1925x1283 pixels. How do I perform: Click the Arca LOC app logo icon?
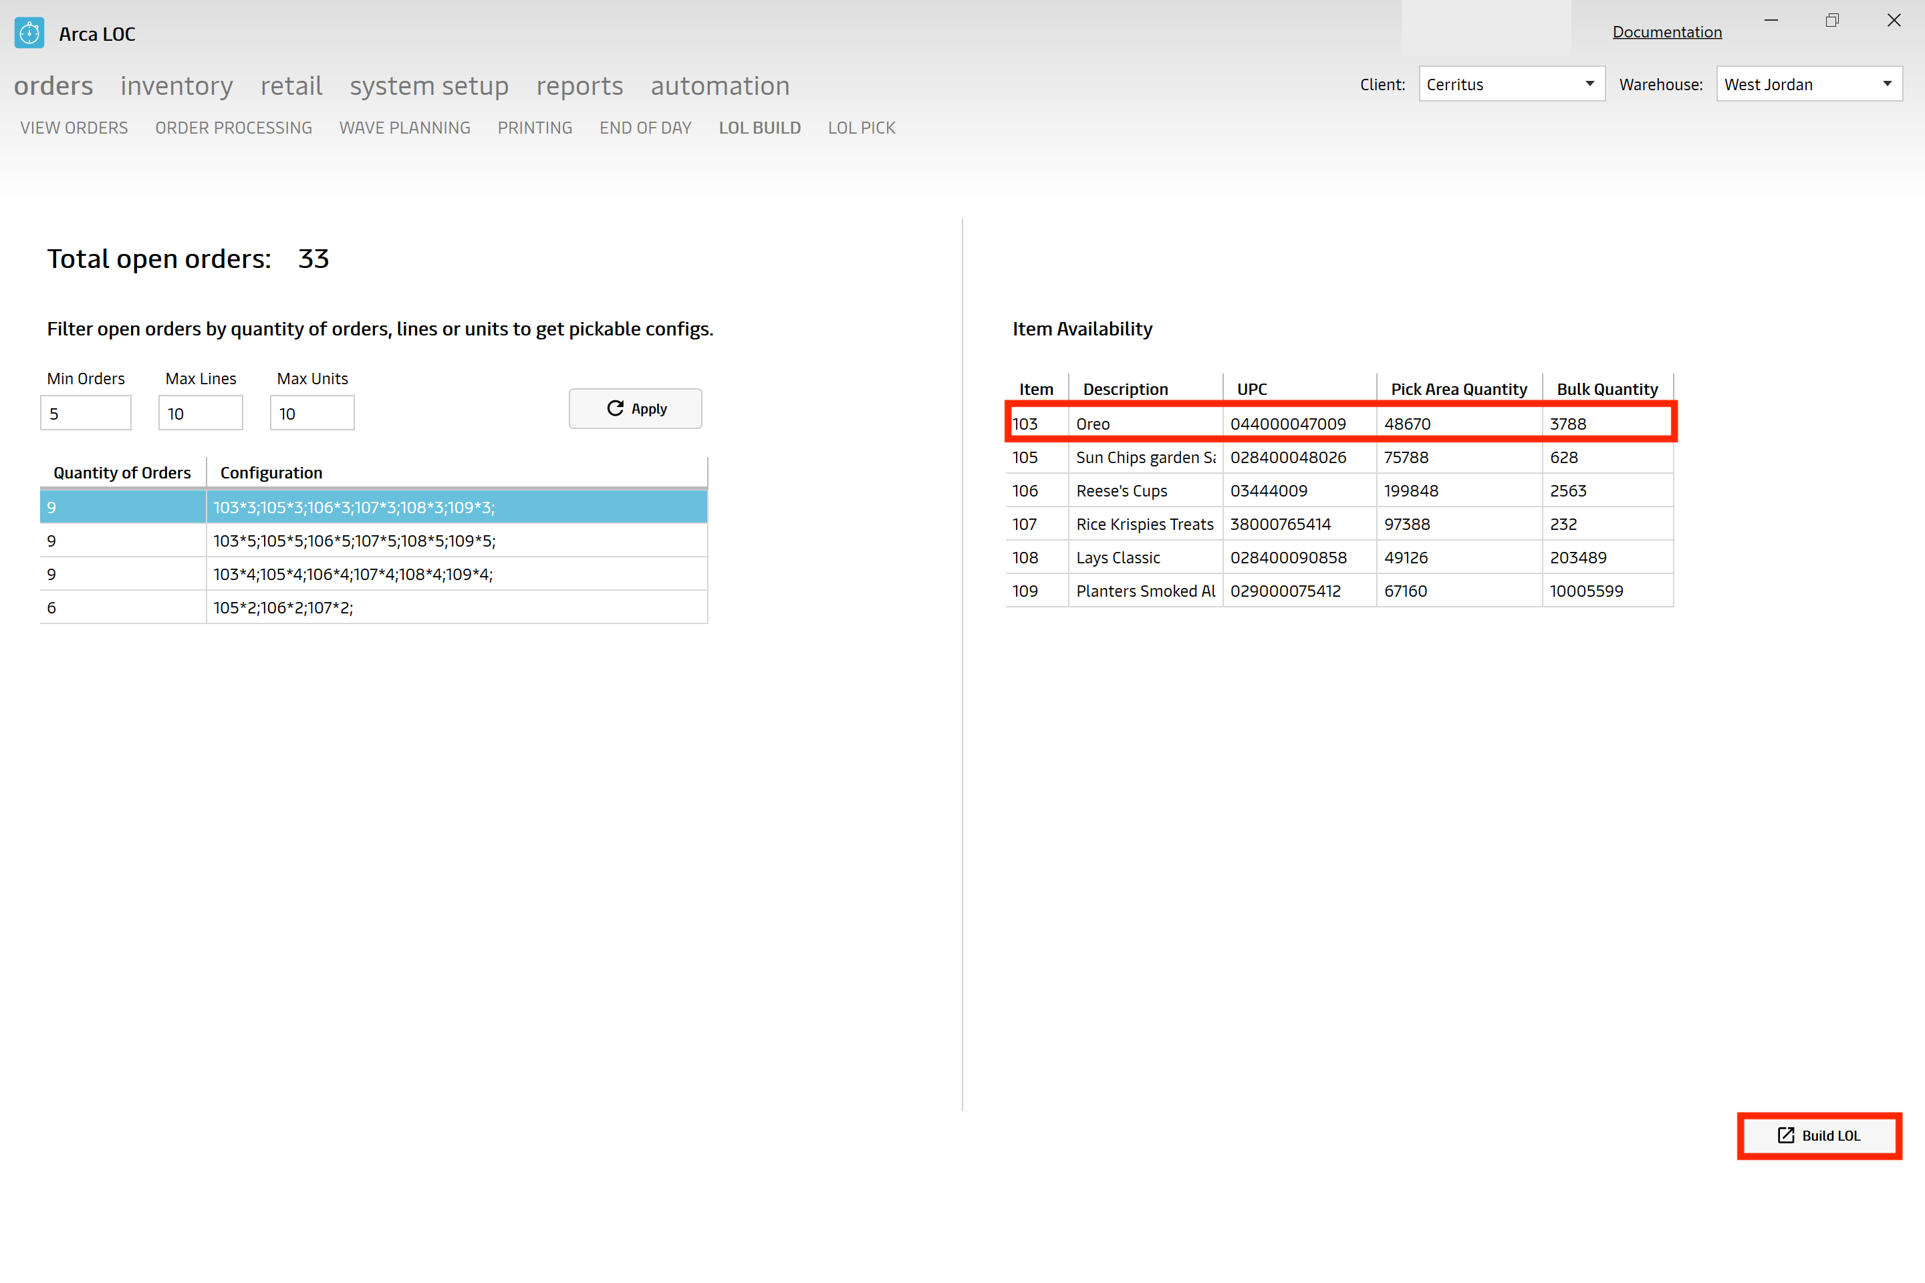click(x=29, y=33)
